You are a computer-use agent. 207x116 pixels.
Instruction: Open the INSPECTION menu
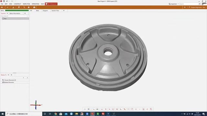(27, 4)
